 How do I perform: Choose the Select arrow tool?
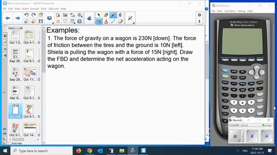pyautogui.click(x=99, y=15)
